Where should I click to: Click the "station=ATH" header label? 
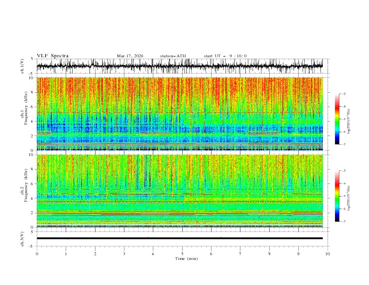click(173, 56)
